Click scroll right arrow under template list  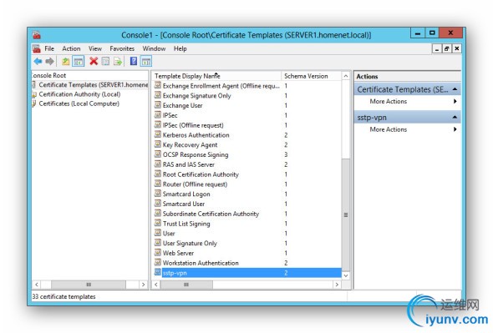[x=337, y=285]
